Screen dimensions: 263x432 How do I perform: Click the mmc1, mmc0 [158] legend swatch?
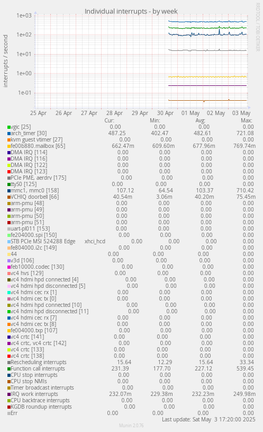tap(9, 191)
